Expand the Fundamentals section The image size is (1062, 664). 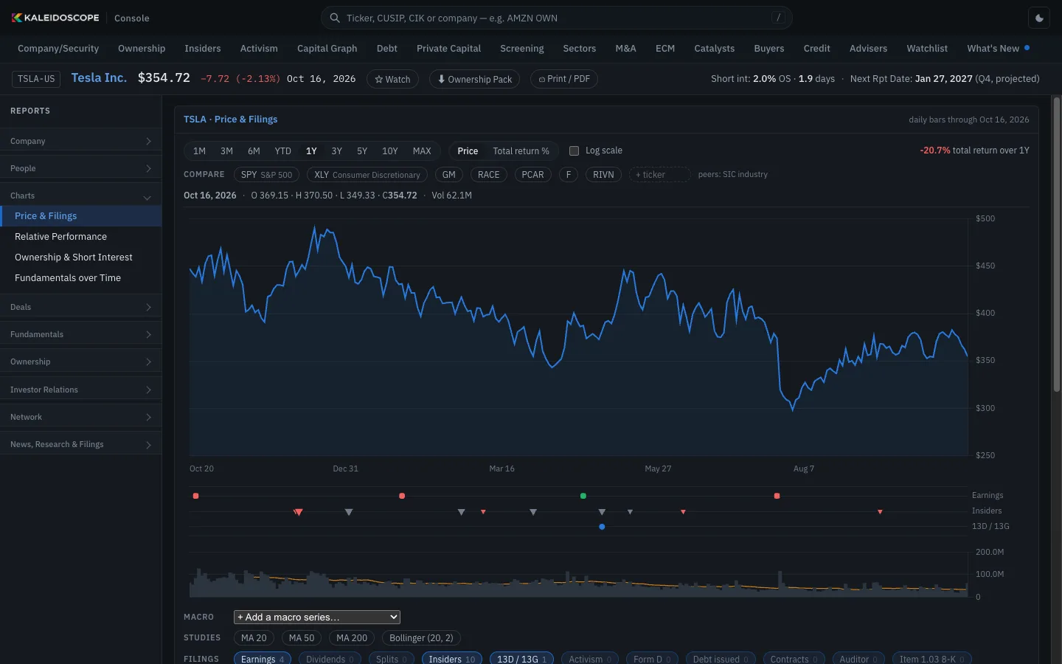pyautogui.click(x=80, y=334)
